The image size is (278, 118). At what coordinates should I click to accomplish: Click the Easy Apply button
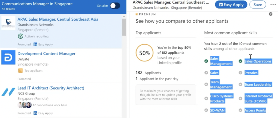[x=231, y=5]
